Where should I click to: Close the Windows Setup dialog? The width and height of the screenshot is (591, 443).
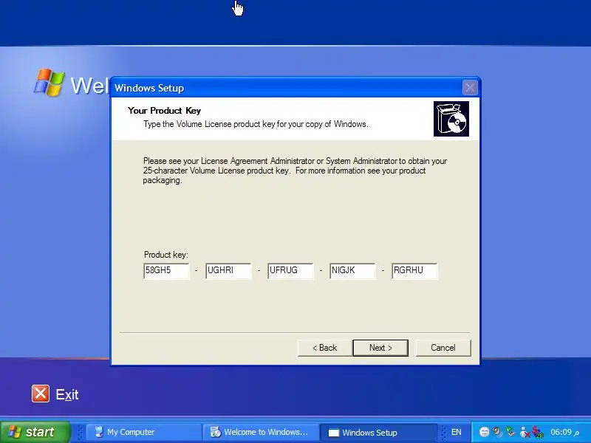click(x=470, y=88)
